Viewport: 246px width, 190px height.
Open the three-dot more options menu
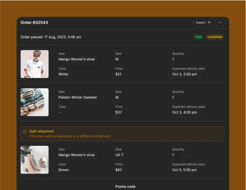(x=220, y=22)
